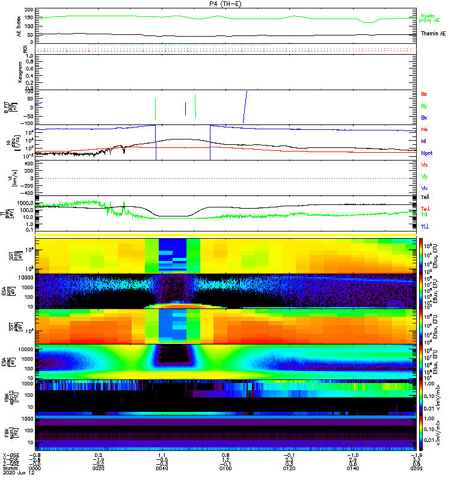451x481 pixels.
Task: Select the green Ti parallel legend label
Action: pyautogui.click(x=424, y=215)
